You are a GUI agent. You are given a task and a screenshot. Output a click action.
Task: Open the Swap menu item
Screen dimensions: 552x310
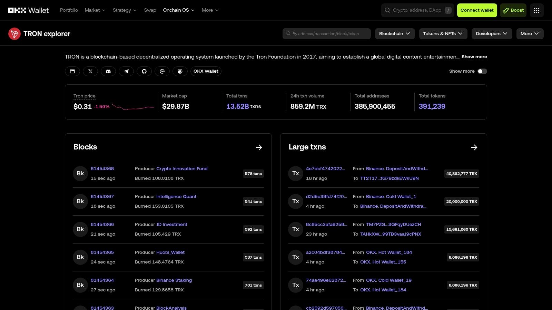click(150, 10)
